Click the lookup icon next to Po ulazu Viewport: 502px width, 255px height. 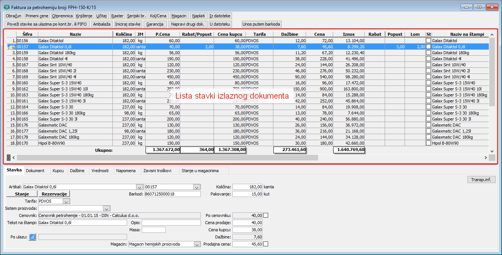click(x=32, y=237)
